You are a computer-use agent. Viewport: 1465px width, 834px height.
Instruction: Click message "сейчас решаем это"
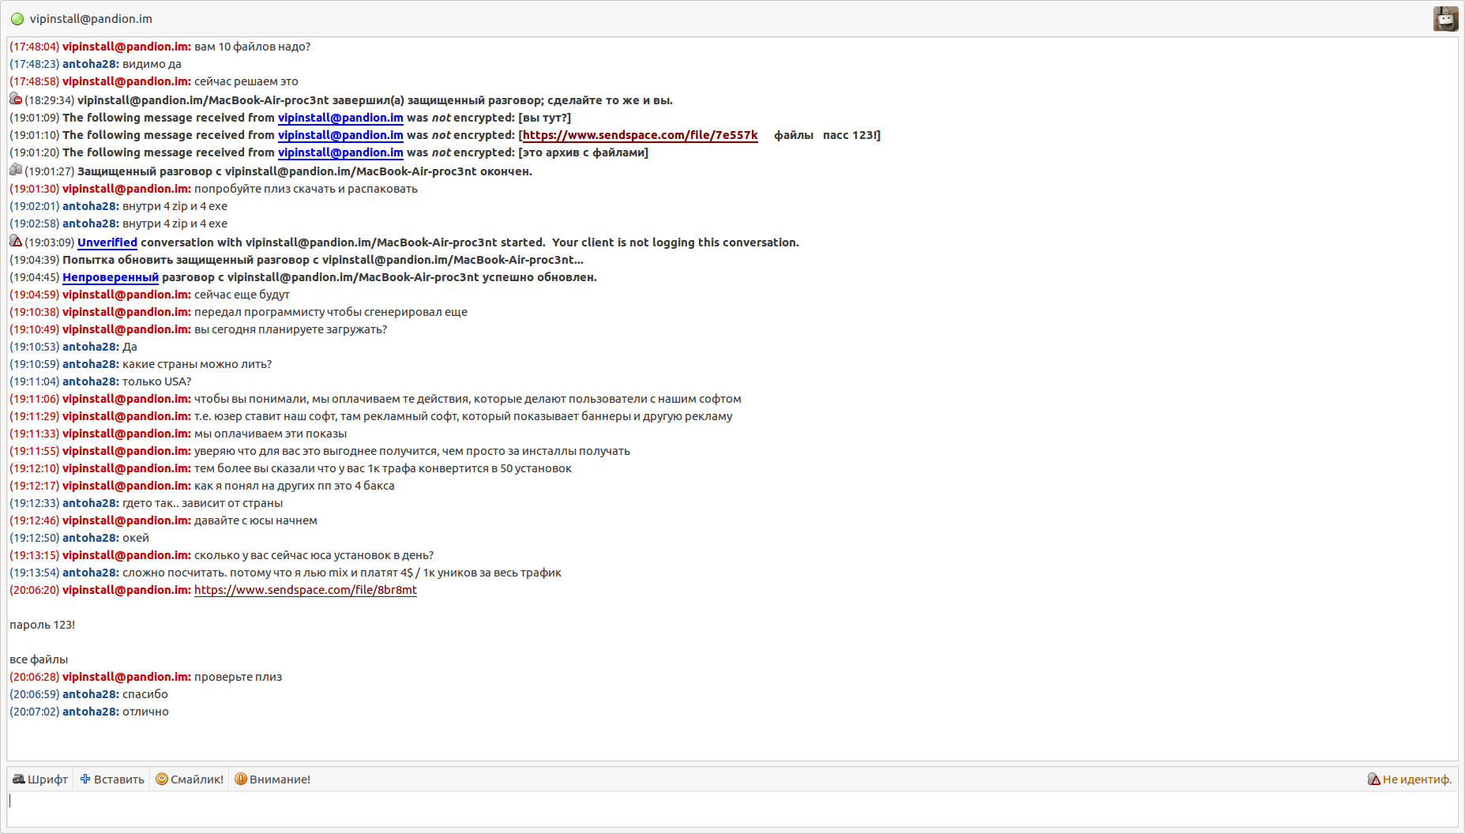(x=246, y=81)
